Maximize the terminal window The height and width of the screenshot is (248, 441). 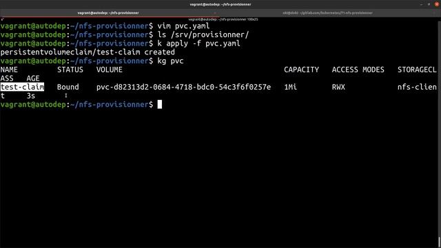[429, 4]
